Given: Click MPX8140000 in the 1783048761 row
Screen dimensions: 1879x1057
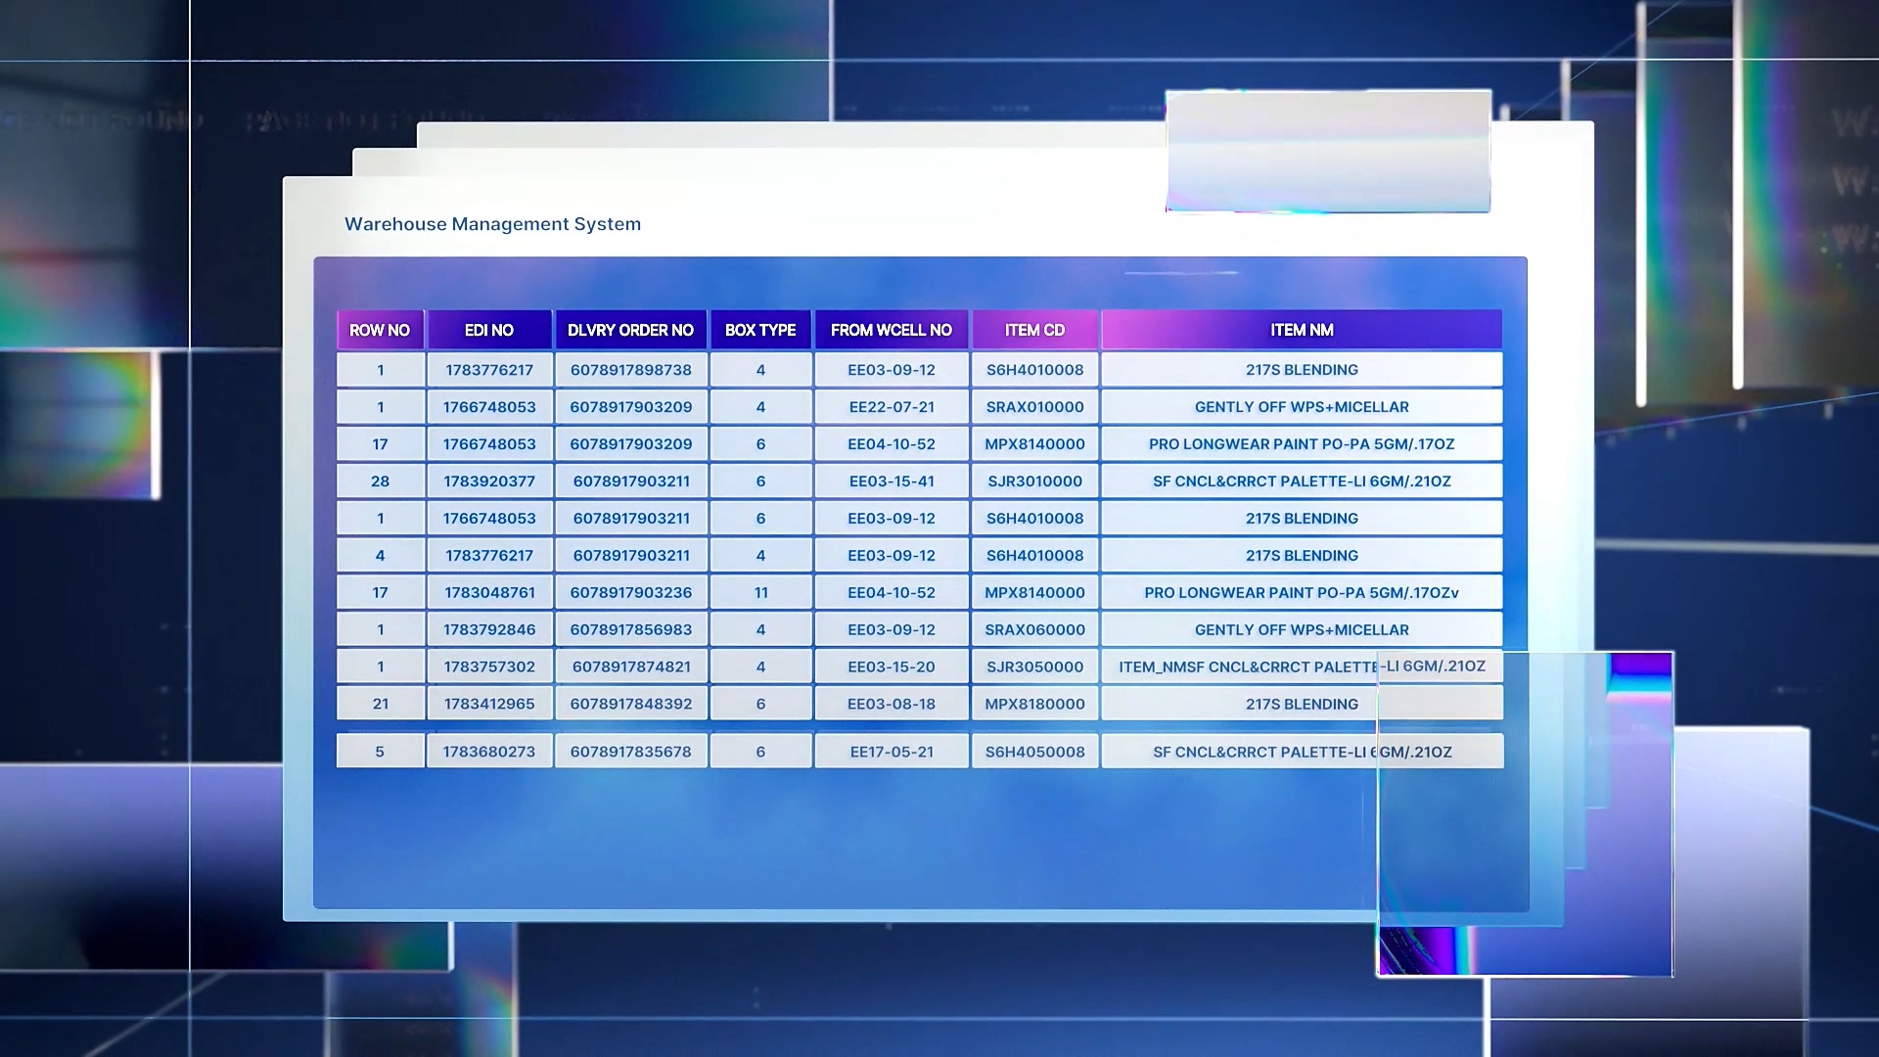Looking at the screenshot, I should 1034,593.
